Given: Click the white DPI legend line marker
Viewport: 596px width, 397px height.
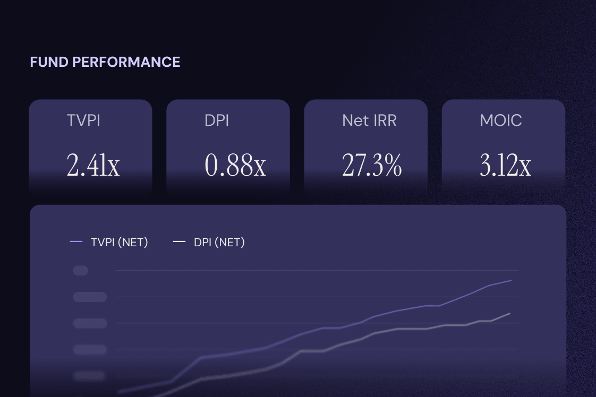Looking at the screenshot, I should [x=179, y=241].
